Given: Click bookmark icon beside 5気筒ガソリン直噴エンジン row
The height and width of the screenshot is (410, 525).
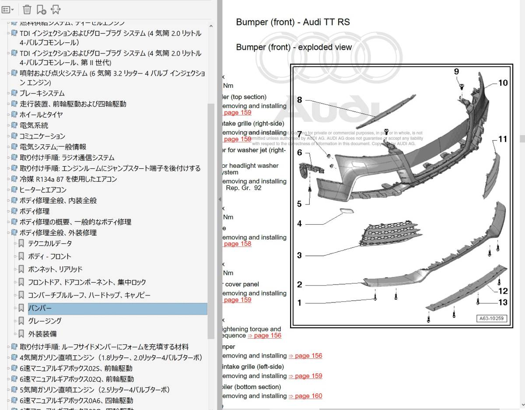Looking at the screenshot, I should point(14,389).
